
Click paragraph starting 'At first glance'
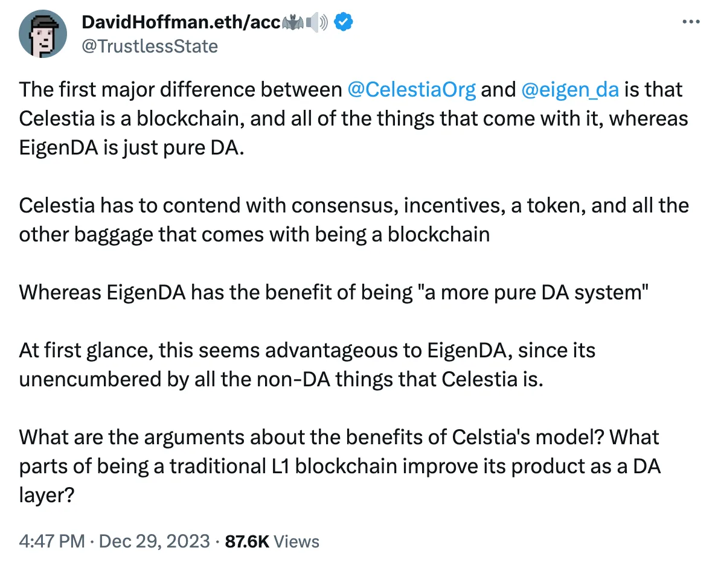pos(307,365)
